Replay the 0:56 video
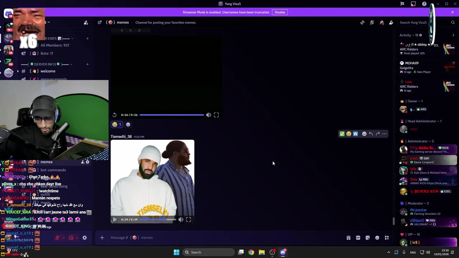 pos(114,115)
